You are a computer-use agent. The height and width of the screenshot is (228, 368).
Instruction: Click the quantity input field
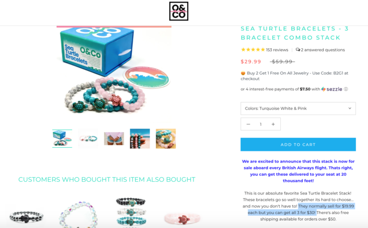[x=261, y=124]
